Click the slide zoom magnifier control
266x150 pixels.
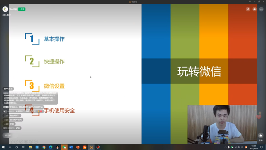[x=31, y=141]
